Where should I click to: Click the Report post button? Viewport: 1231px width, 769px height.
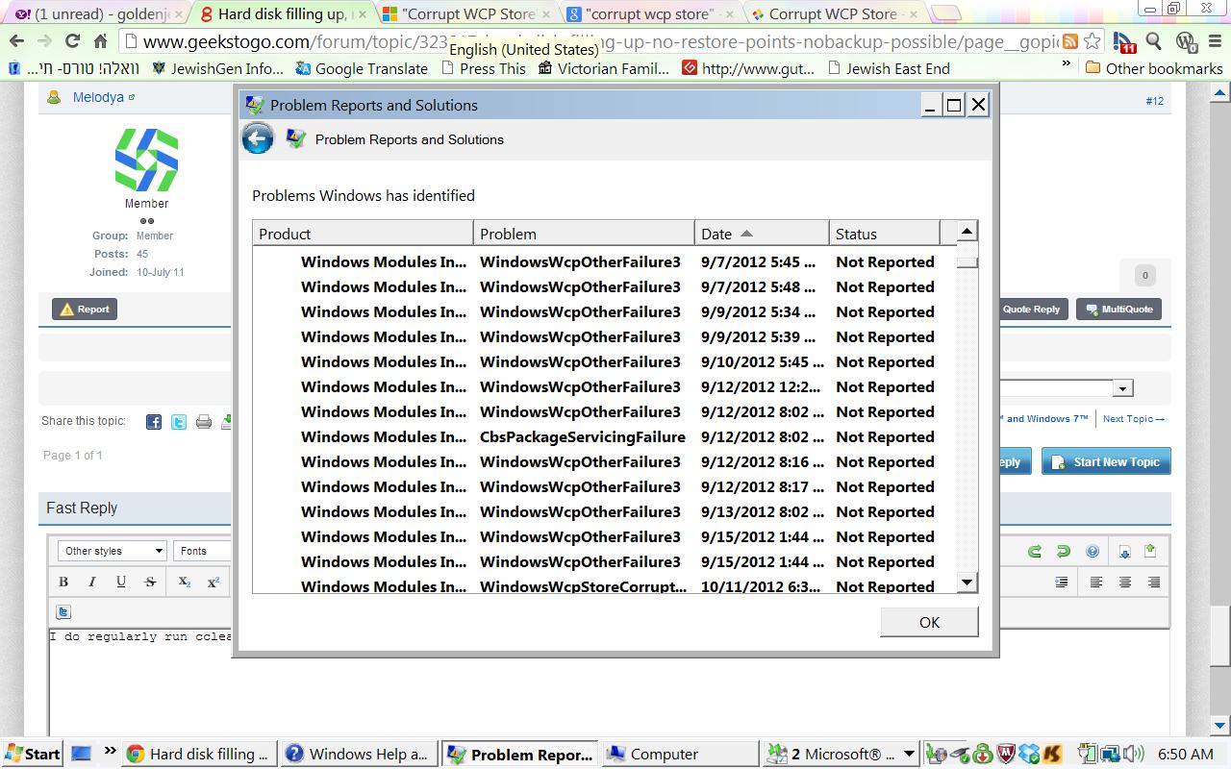click(x=85, y=310)
